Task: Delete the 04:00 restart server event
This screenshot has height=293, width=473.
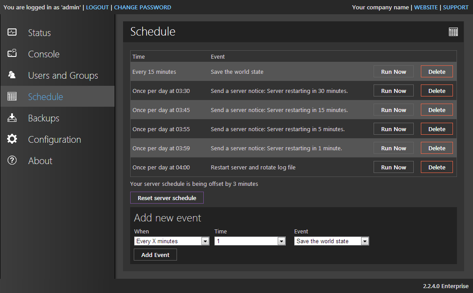Action: 436,167
